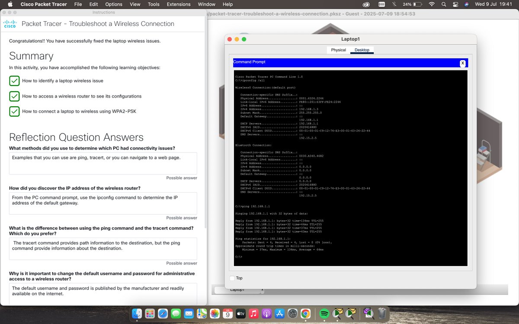The width and height of the screenshot is (519, 324).
Task: Click the screen recording indicator in the menu bar
Action: click(x=381, y=4)
